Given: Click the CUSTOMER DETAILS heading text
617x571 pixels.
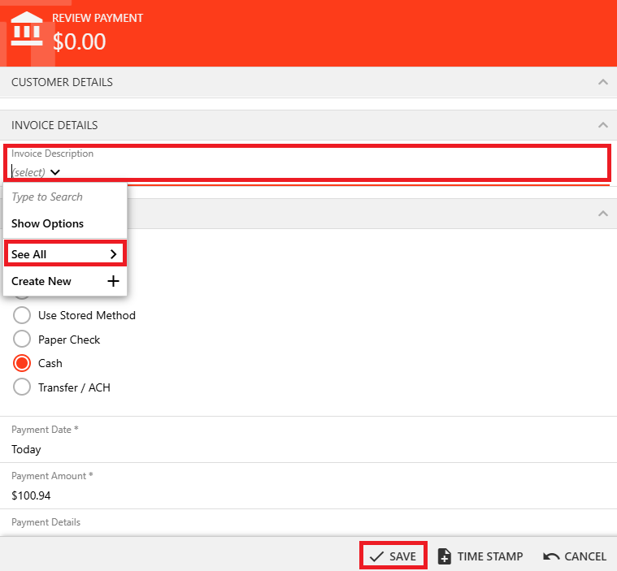Looking at the screenshot, I should pyautogui.click(x=62, y=82).
